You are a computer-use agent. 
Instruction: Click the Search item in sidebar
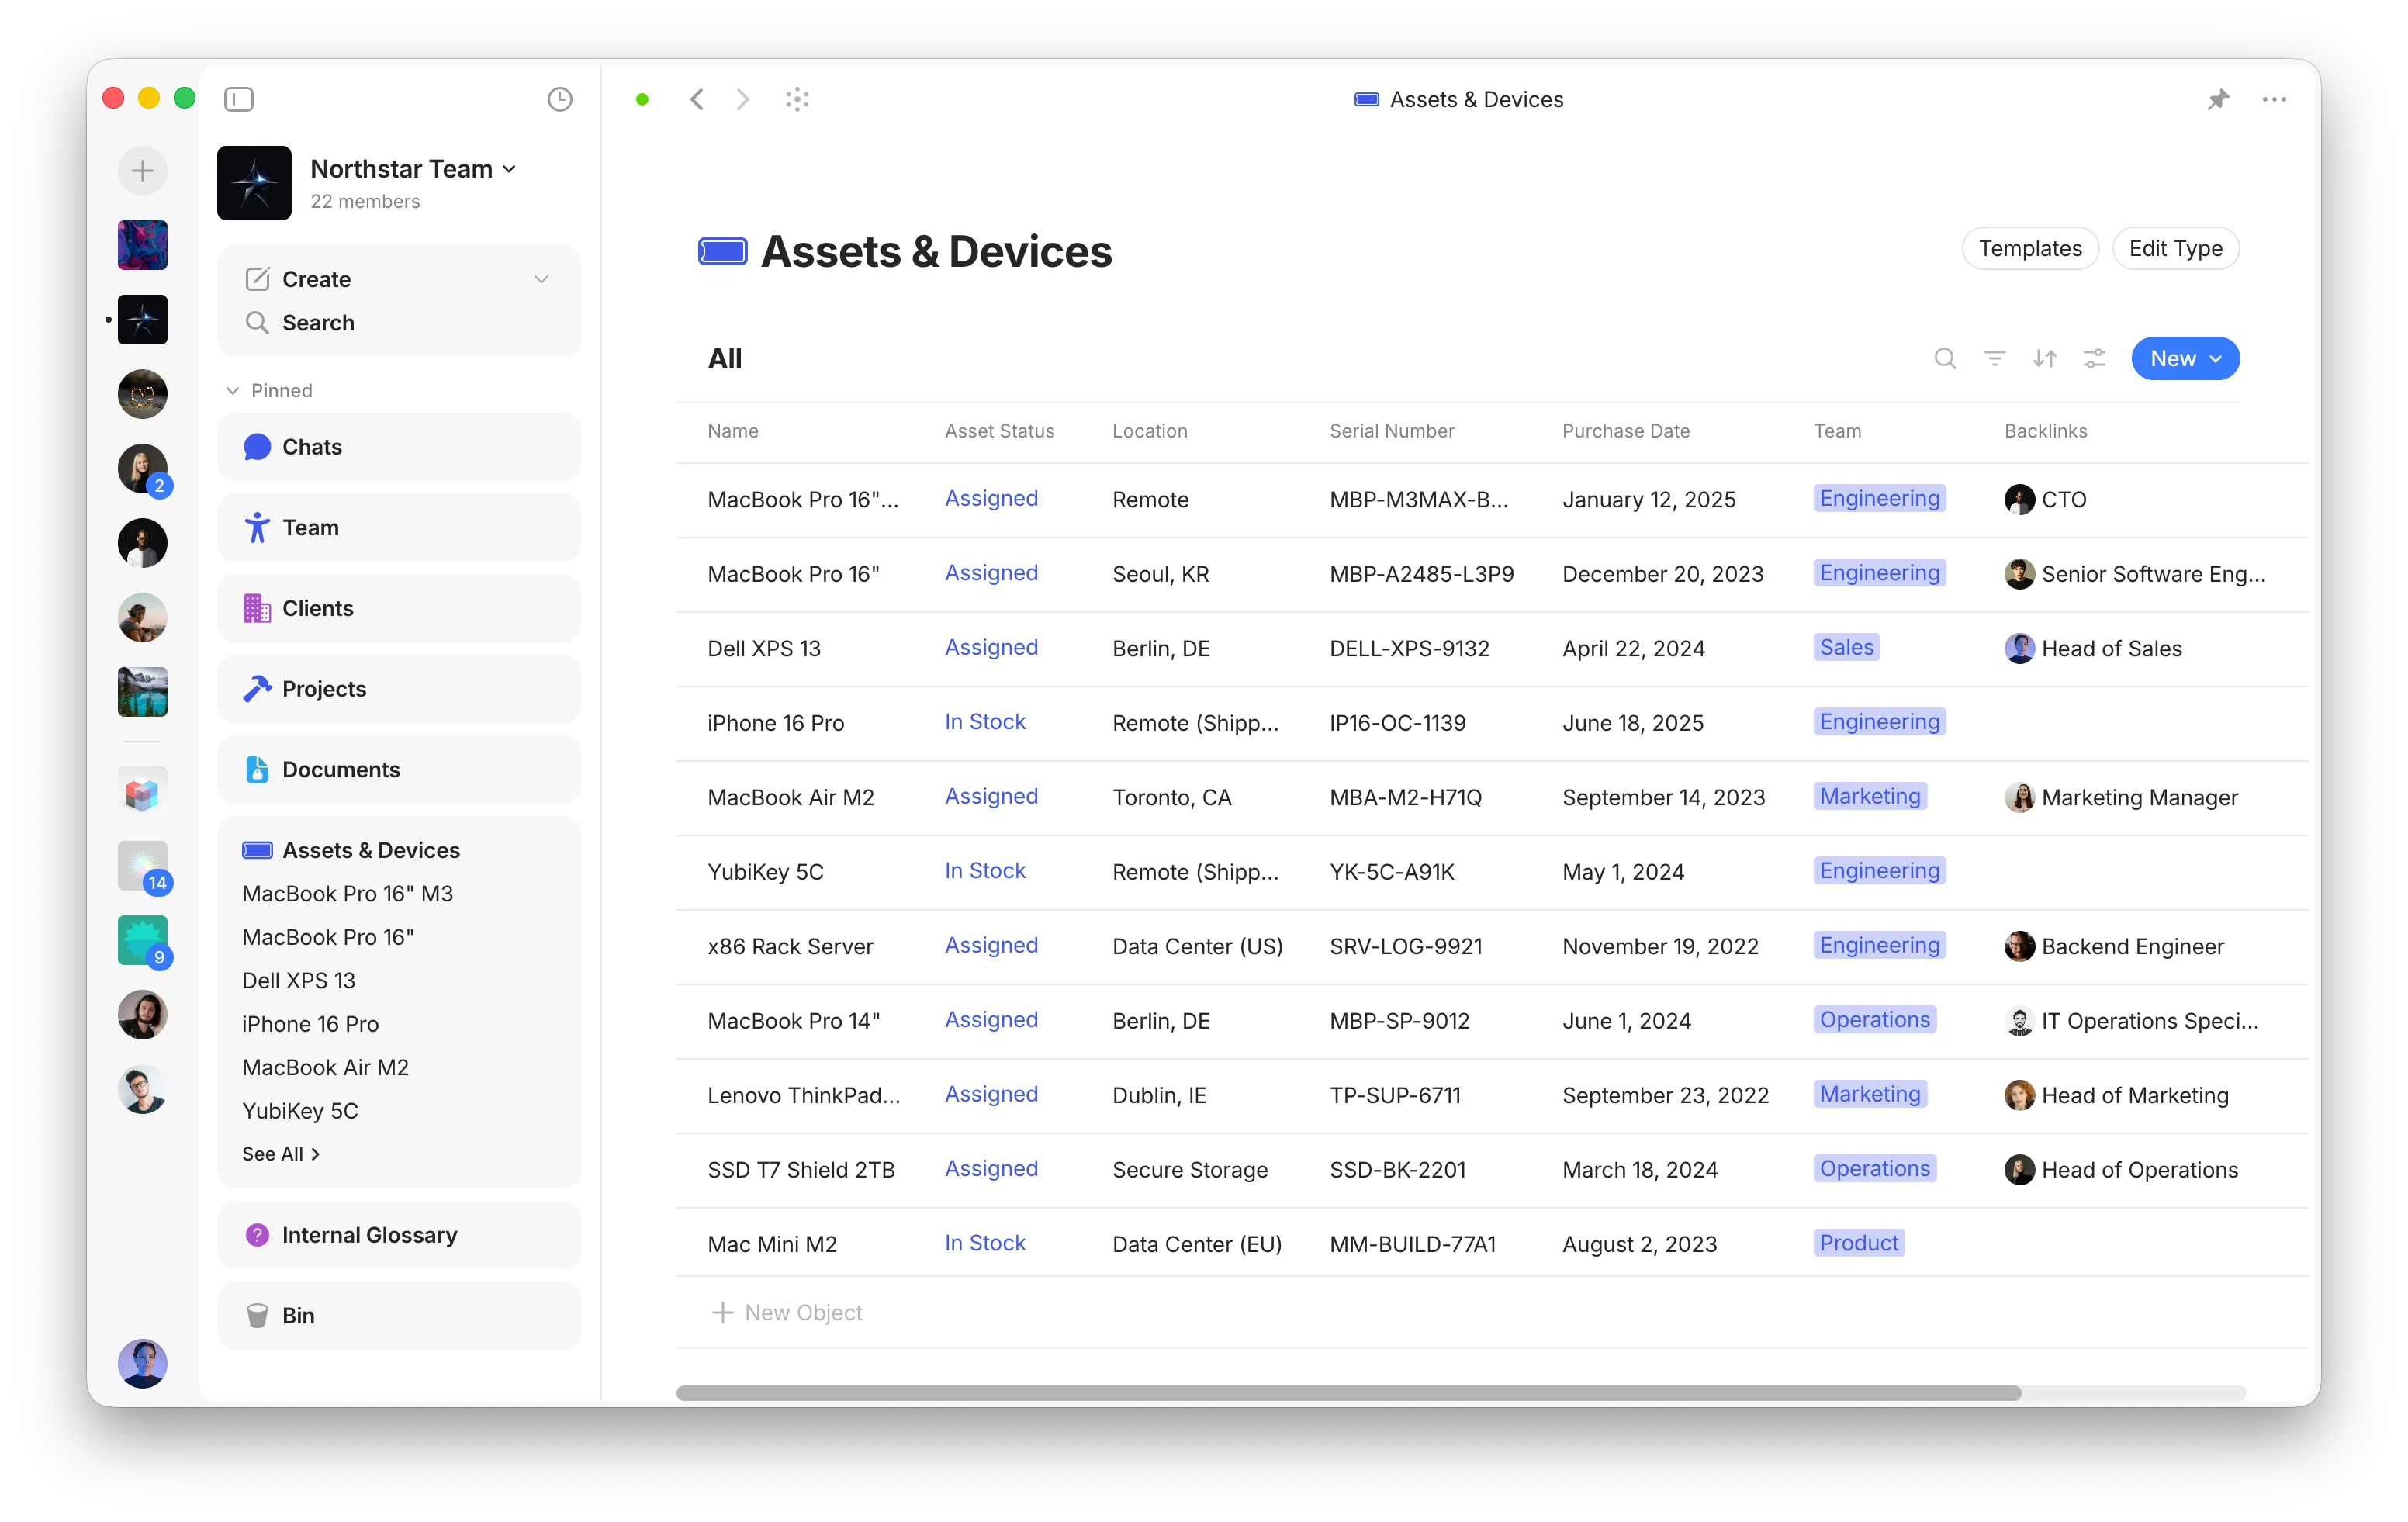(398, 323)
